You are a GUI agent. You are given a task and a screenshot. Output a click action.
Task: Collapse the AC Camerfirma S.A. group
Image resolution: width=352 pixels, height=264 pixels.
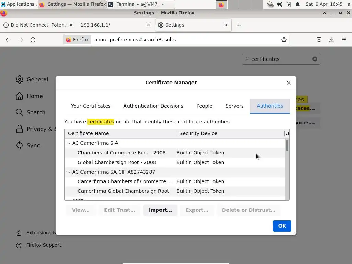[x=69, y=143]
